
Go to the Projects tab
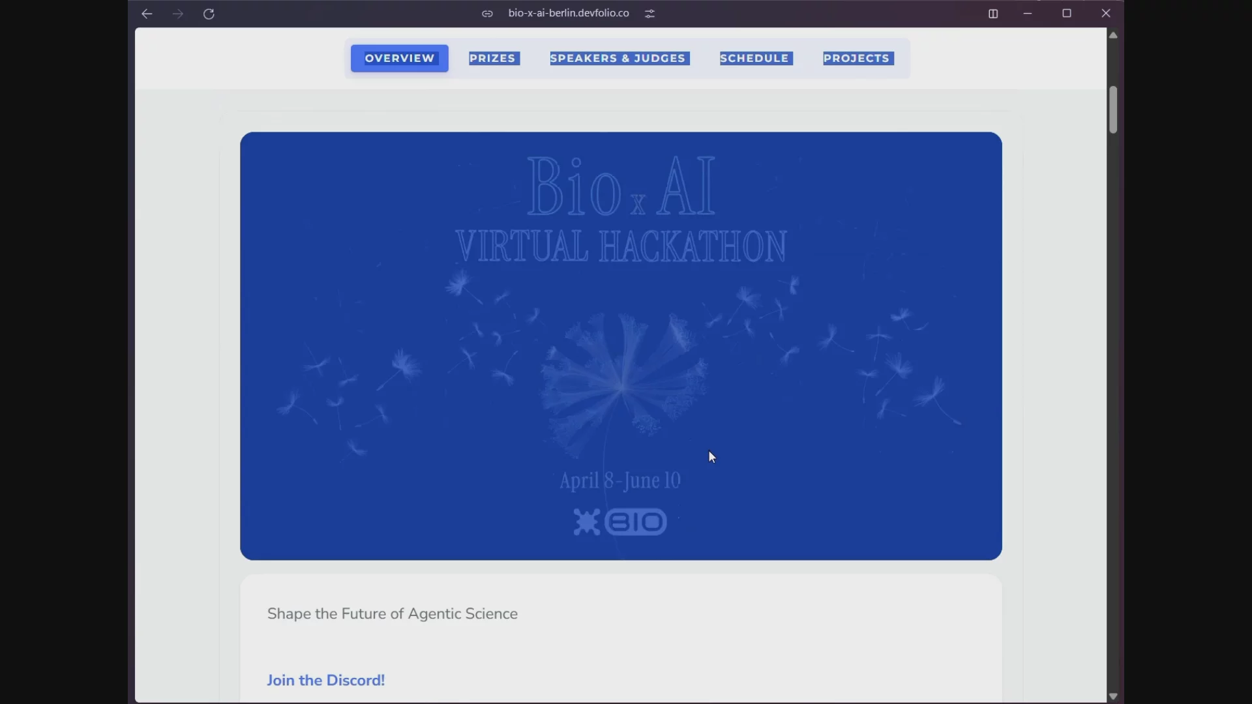[x=858, y=59]
